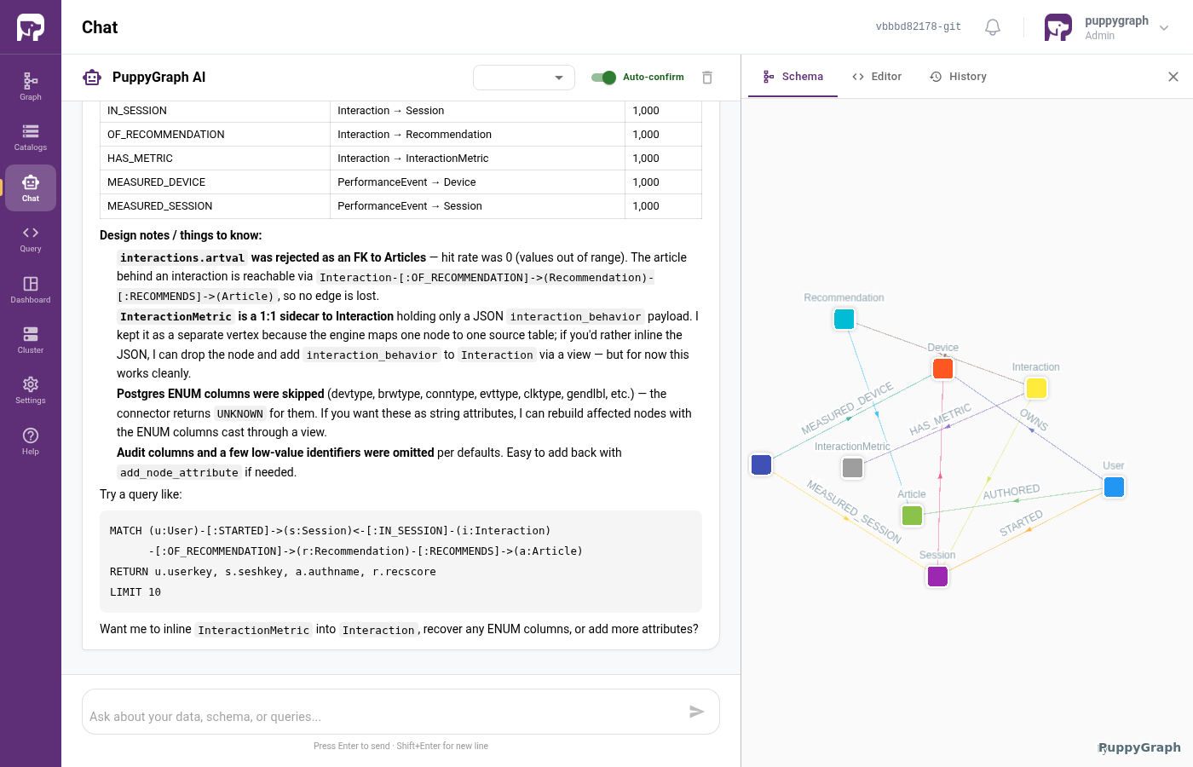
Task: Open Settings from the sidebar
Action: (31, 390)
